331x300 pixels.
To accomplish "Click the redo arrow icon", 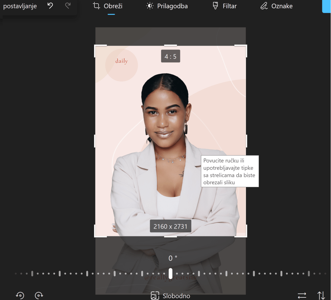I will pos(68,6).
